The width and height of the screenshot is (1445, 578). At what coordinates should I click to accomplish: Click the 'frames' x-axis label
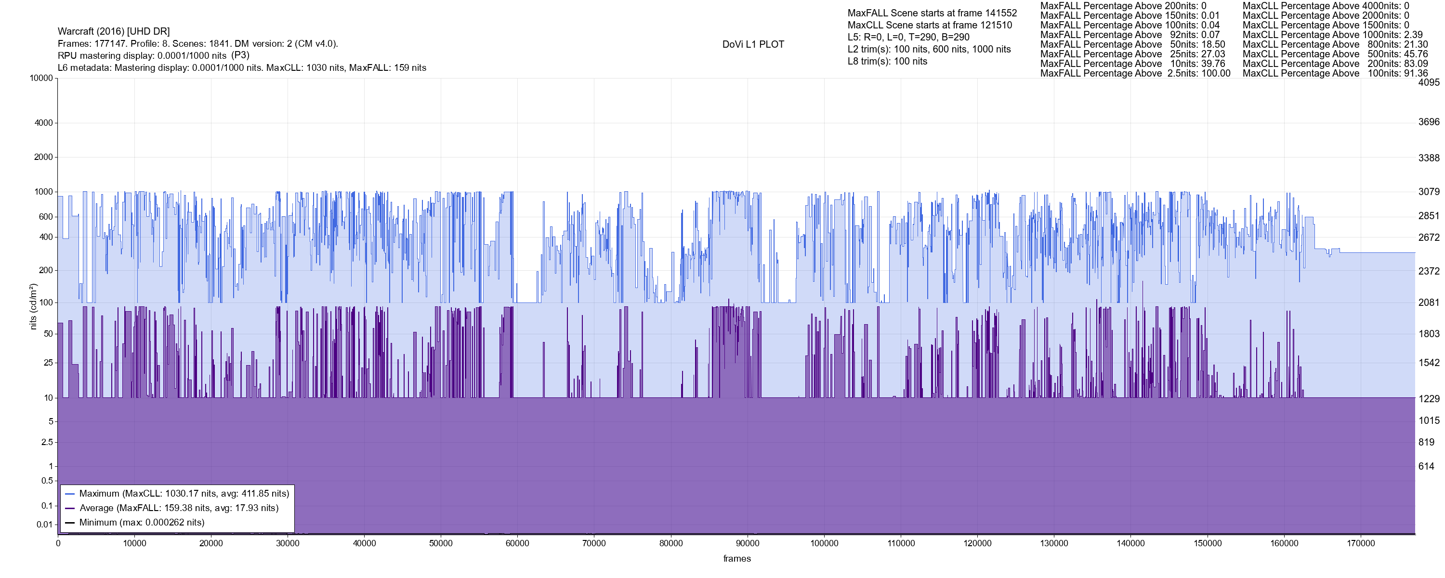[736, 558]
